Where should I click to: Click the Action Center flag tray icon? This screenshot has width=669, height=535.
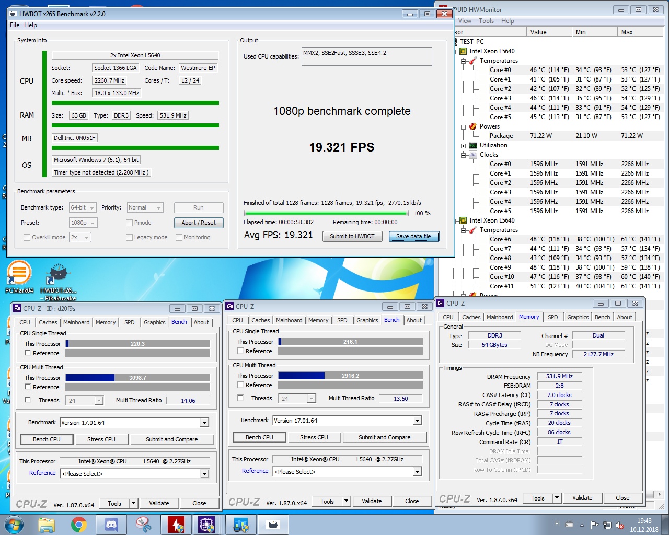click(x=595, y=525)
